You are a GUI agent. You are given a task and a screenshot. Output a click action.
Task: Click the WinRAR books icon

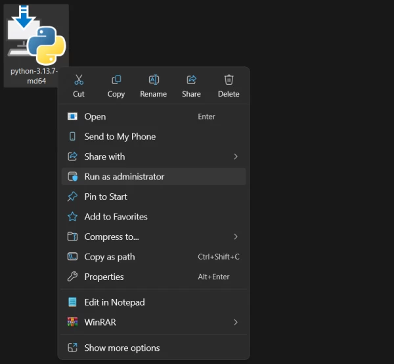click(x=72, y=323)
